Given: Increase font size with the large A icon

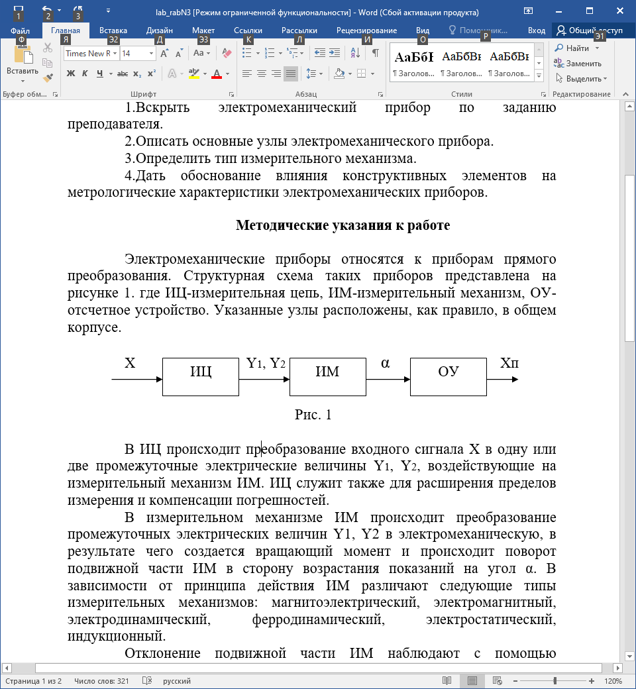Looking at the screenshot, I should [x=164, y=53].
